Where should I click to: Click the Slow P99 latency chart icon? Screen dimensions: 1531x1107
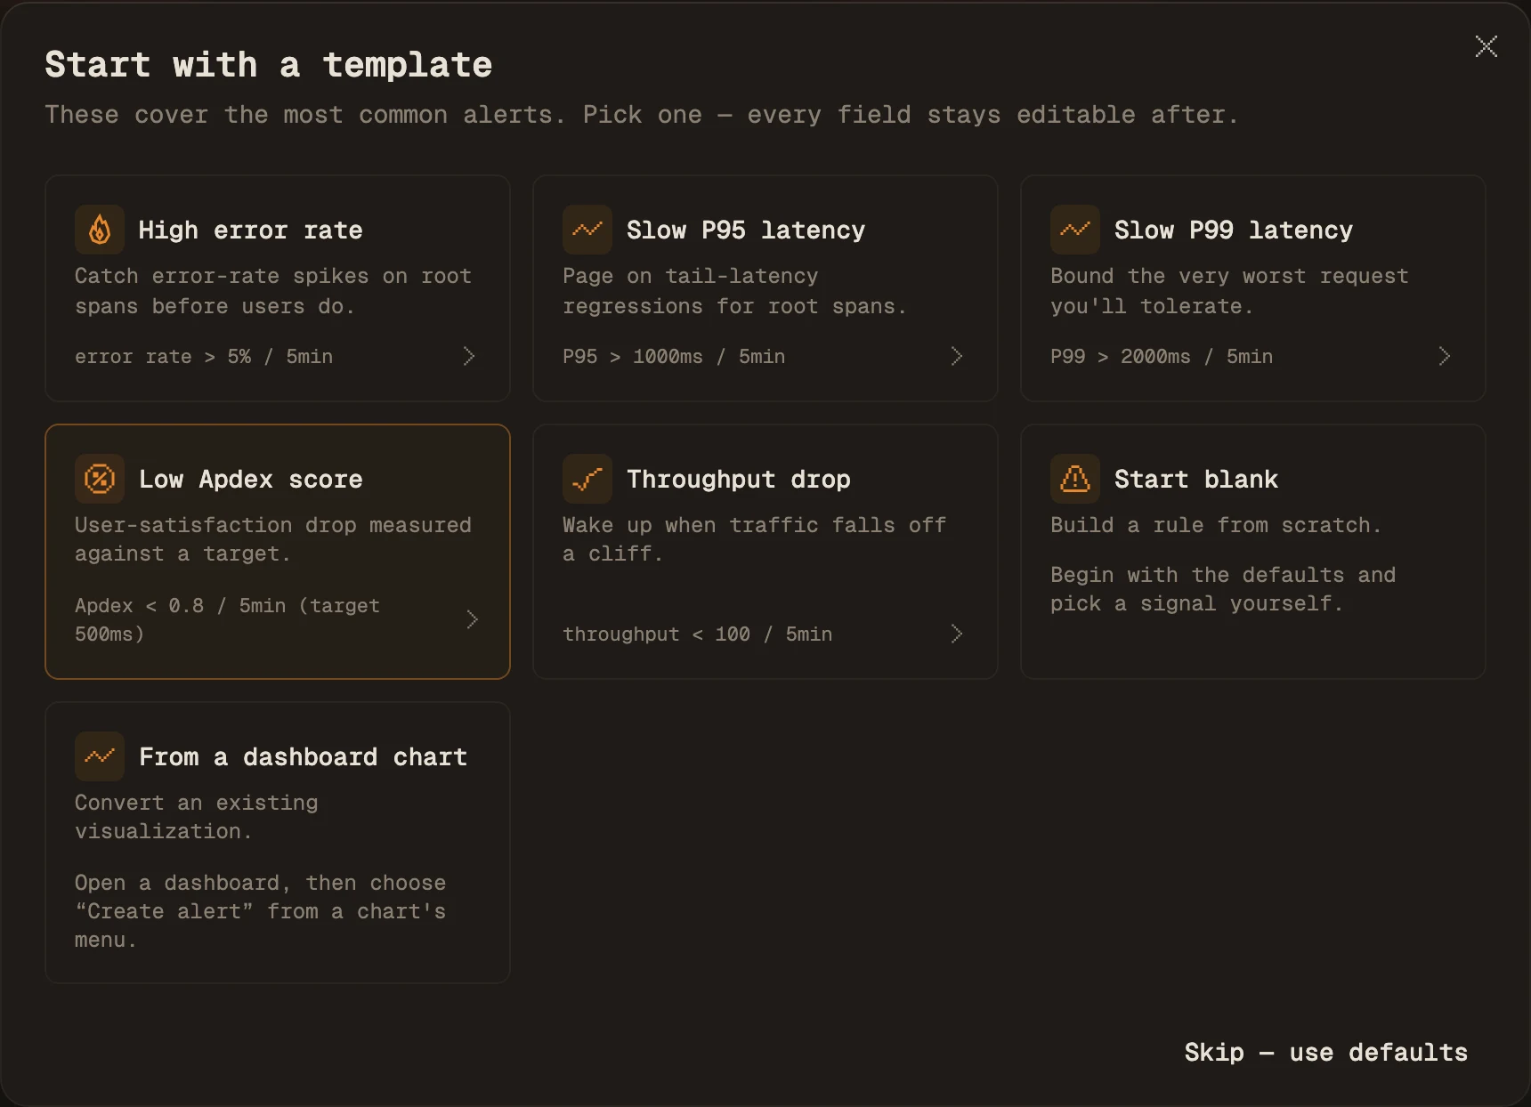pos(1075,230)
